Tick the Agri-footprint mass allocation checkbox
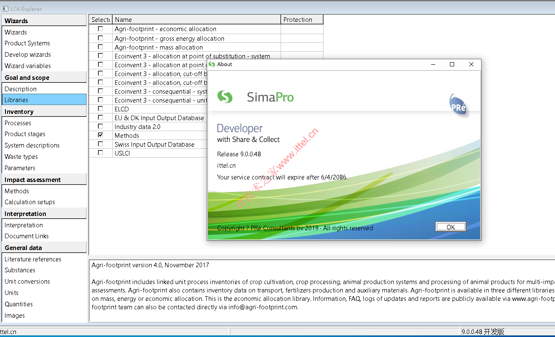This screenshot has height=337, width=555. click(100, 47)
